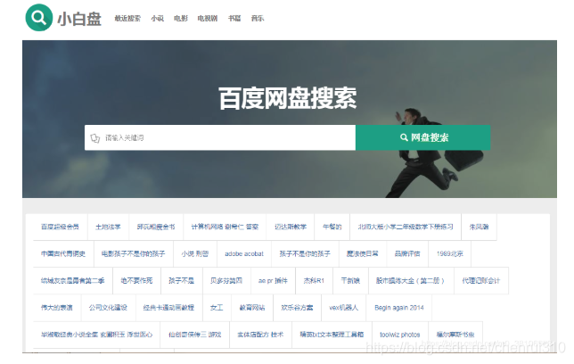Select the 欢乐谷方案 tag

298,308
